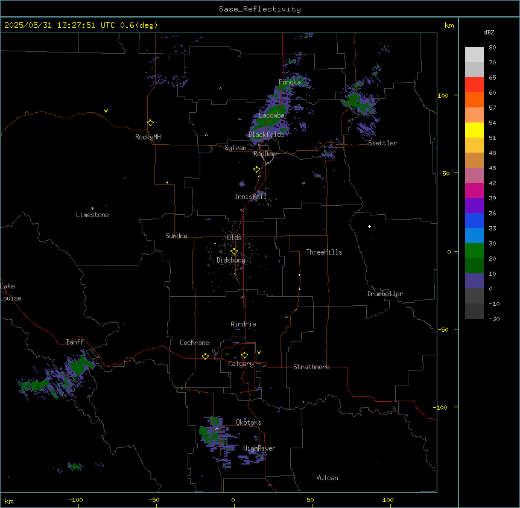
Task: Choose the purple 39 dBZ legend swatch
Action: (474, 205)
